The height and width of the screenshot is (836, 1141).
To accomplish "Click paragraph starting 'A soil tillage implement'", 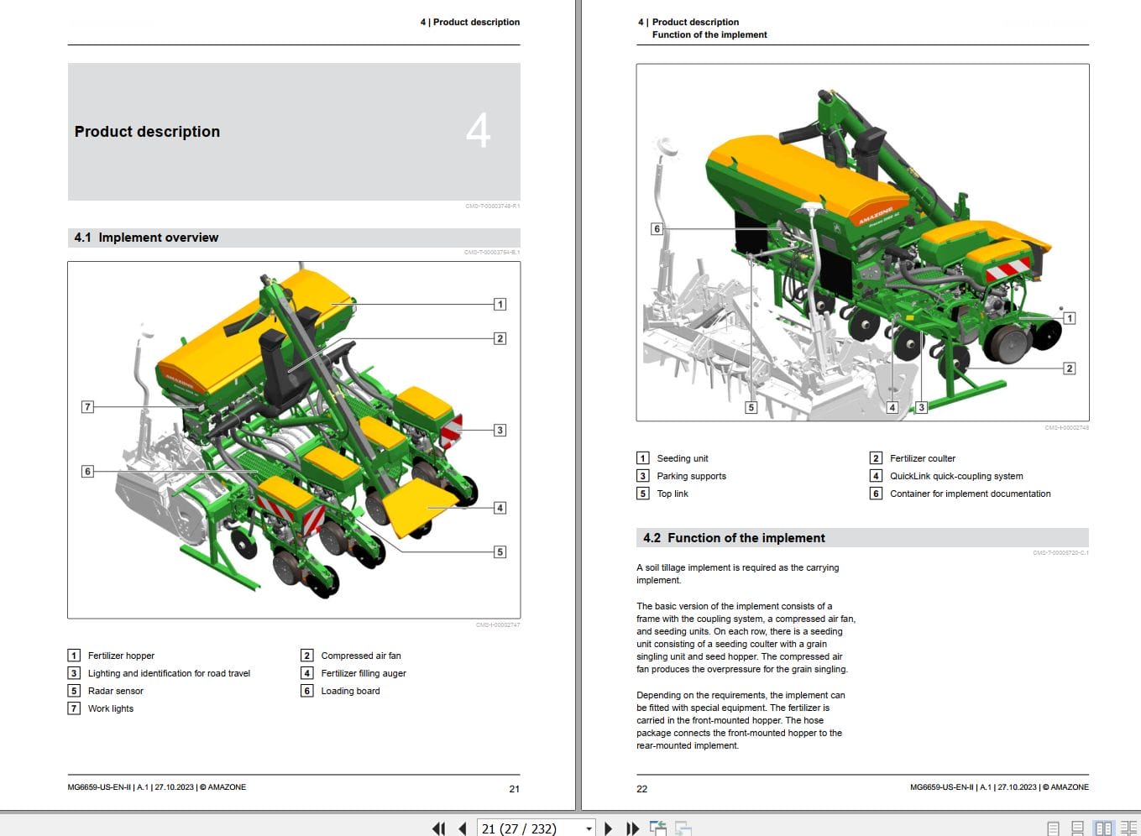I will pyautogui.click(x=737, y=574).
